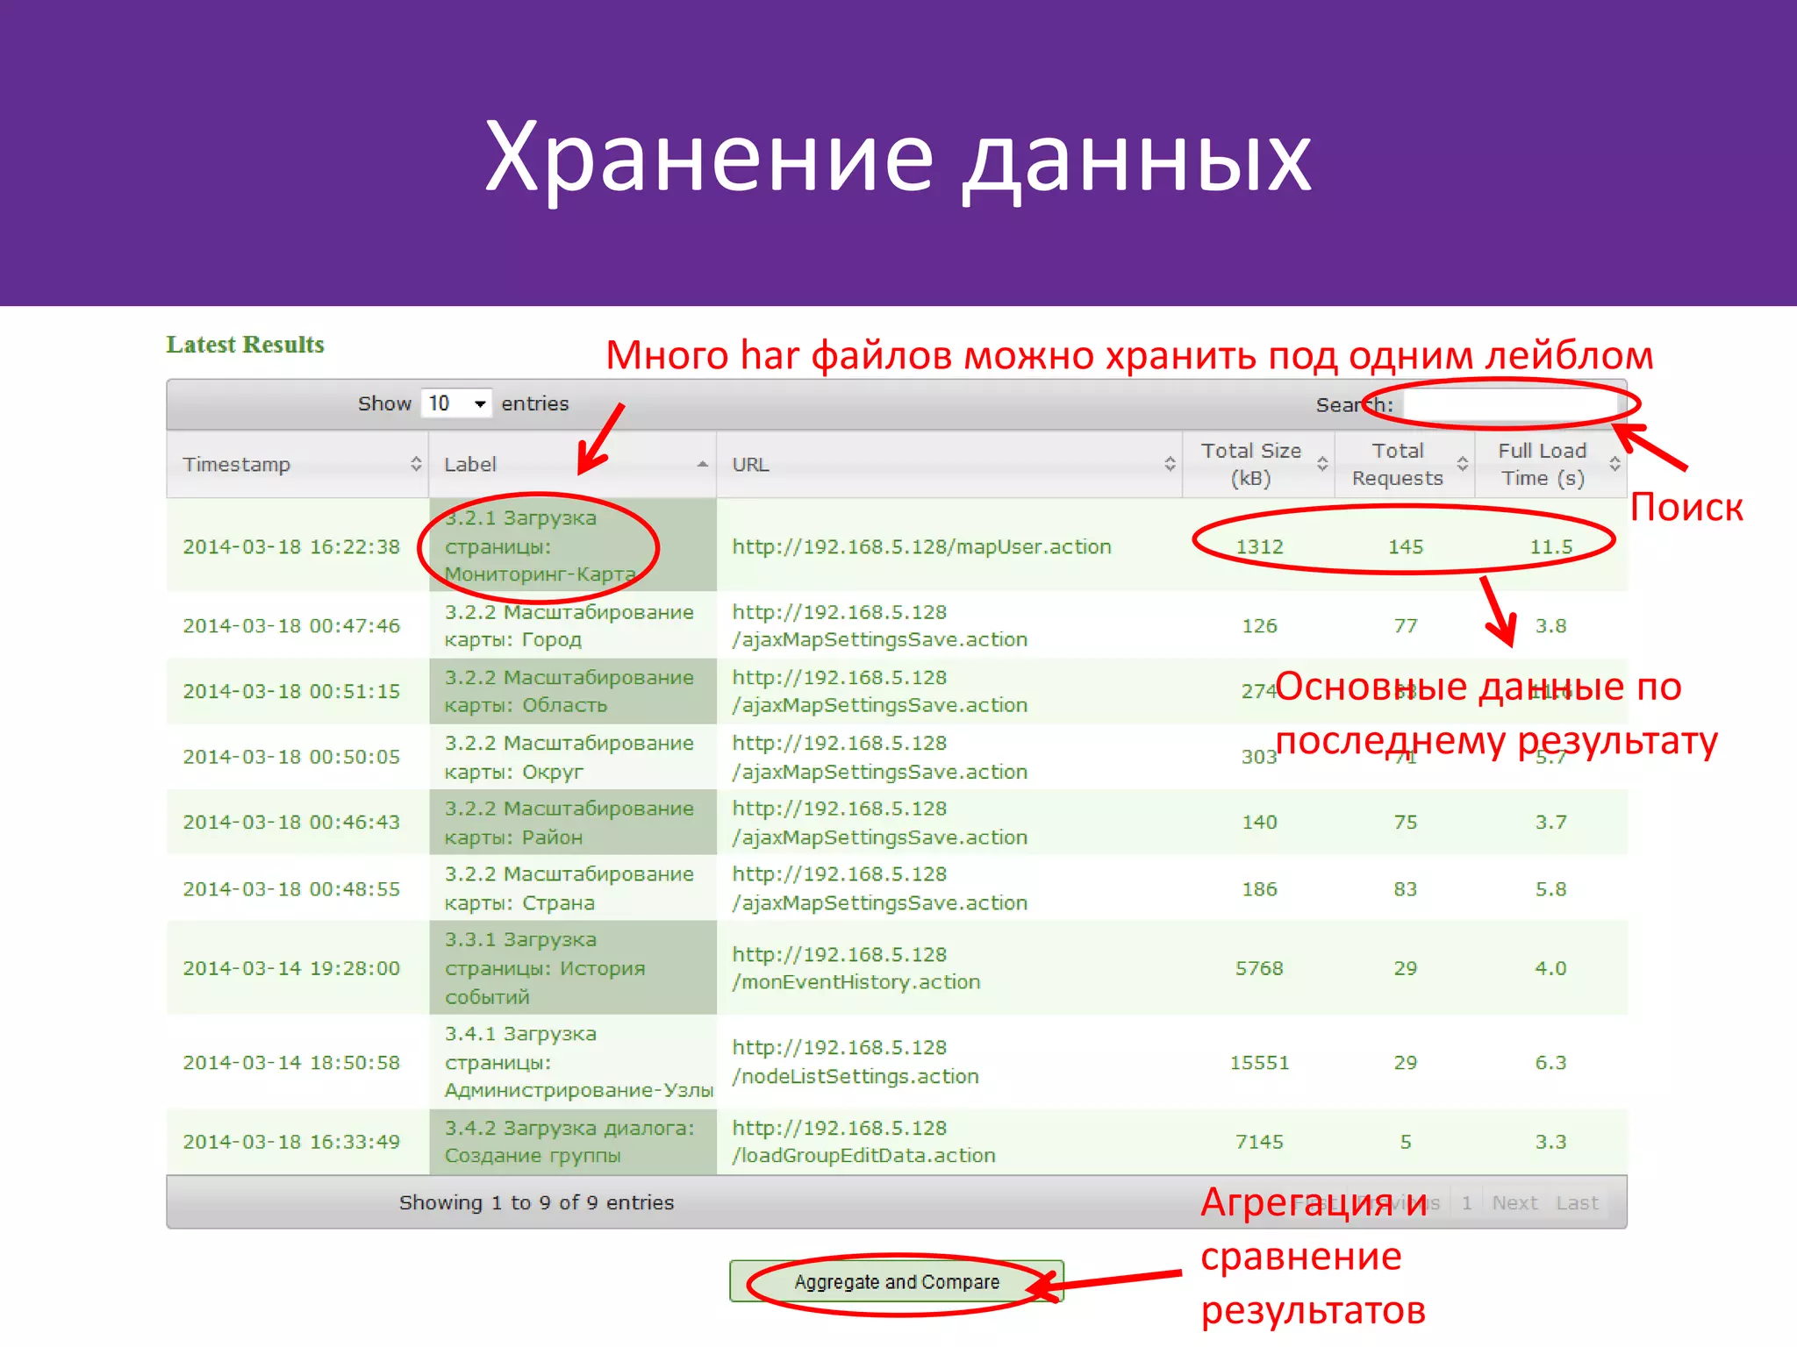Image resolution: width=1797 pixels, height=1347 pixels.
Task: Open mapUser.action URL link
Action: pos(921,546)
